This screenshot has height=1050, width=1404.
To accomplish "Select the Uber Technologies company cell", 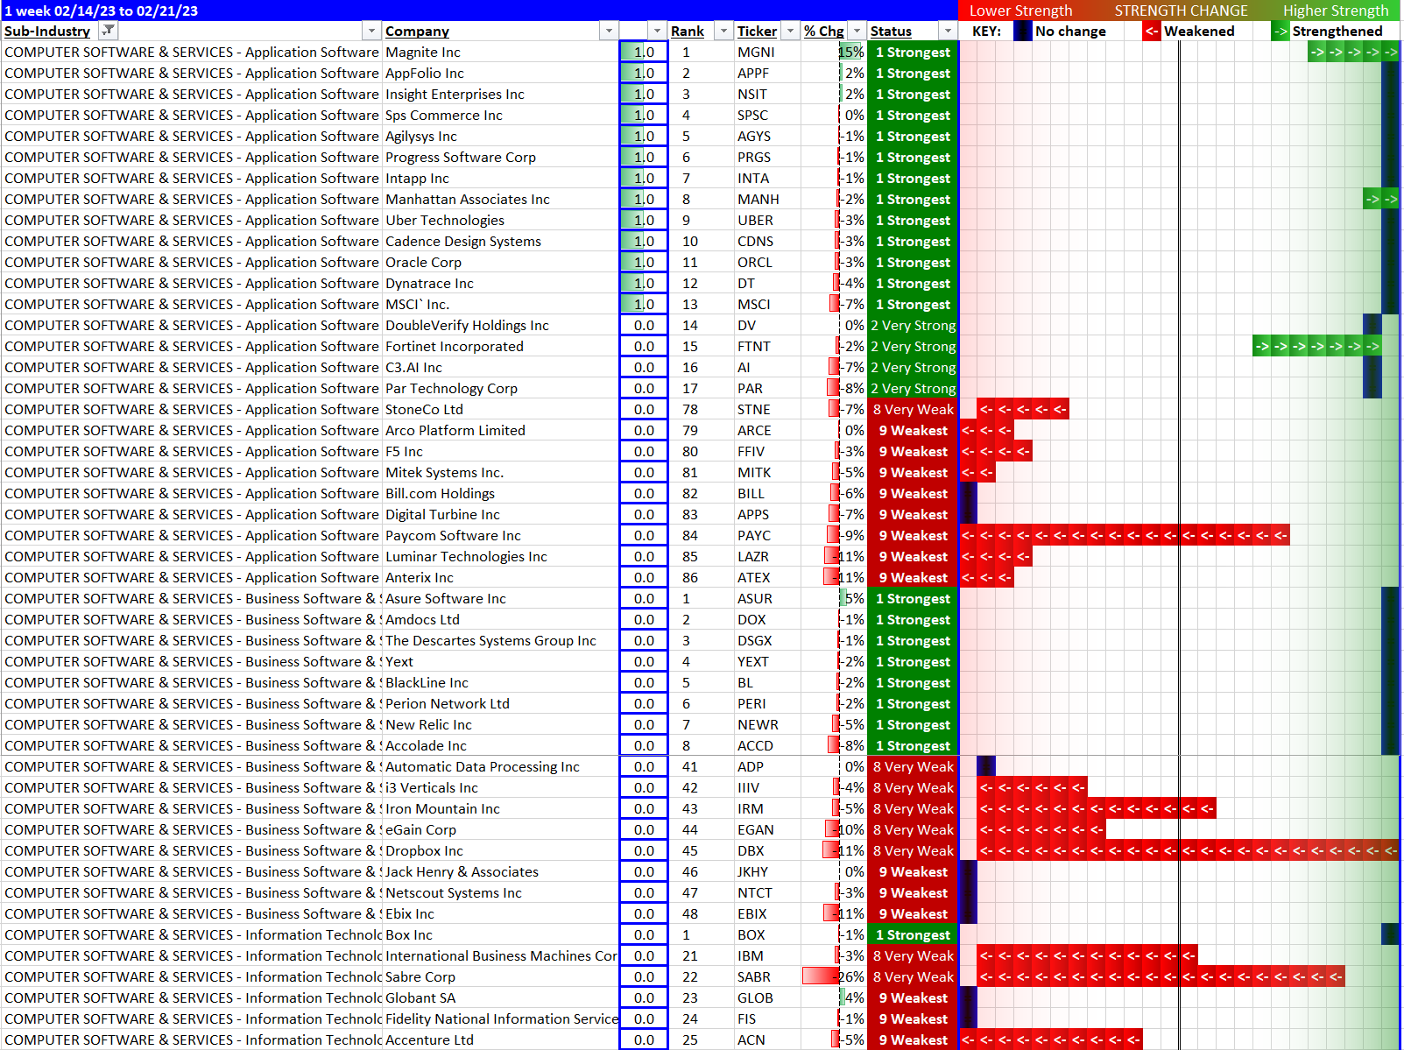I will (x=501, y=221).
